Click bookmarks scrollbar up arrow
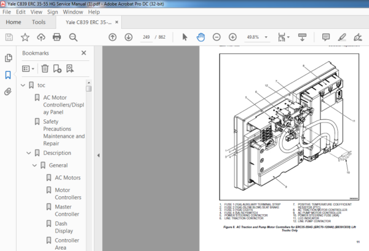Image resolution: width=369 pixels, height=251 pixels. click(x=89, y=82)
